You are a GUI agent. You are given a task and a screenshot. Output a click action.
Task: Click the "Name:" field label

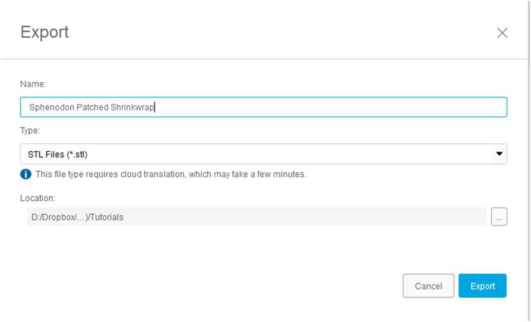click(x=33, y=84)
